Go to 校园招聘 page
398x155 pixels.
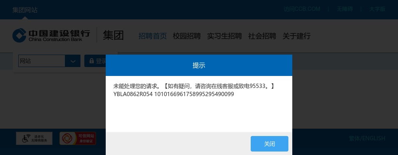(187, 36)
